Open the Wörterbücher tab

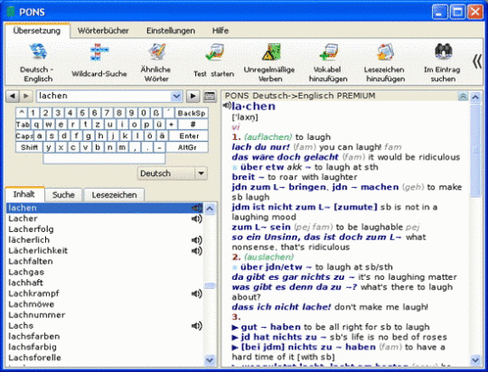tap(103, 31)
